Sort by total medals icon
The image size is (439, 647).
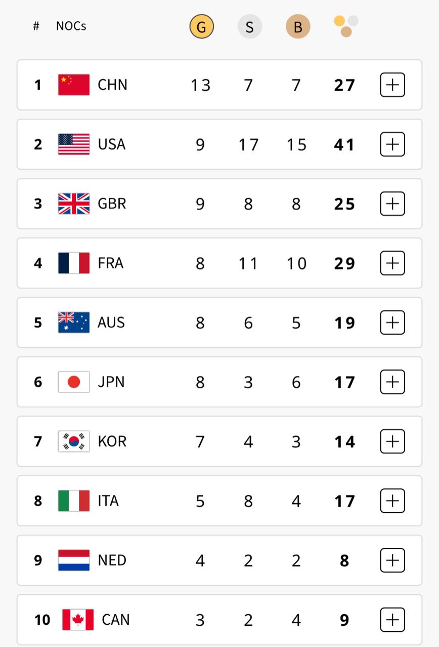(346, 26)
